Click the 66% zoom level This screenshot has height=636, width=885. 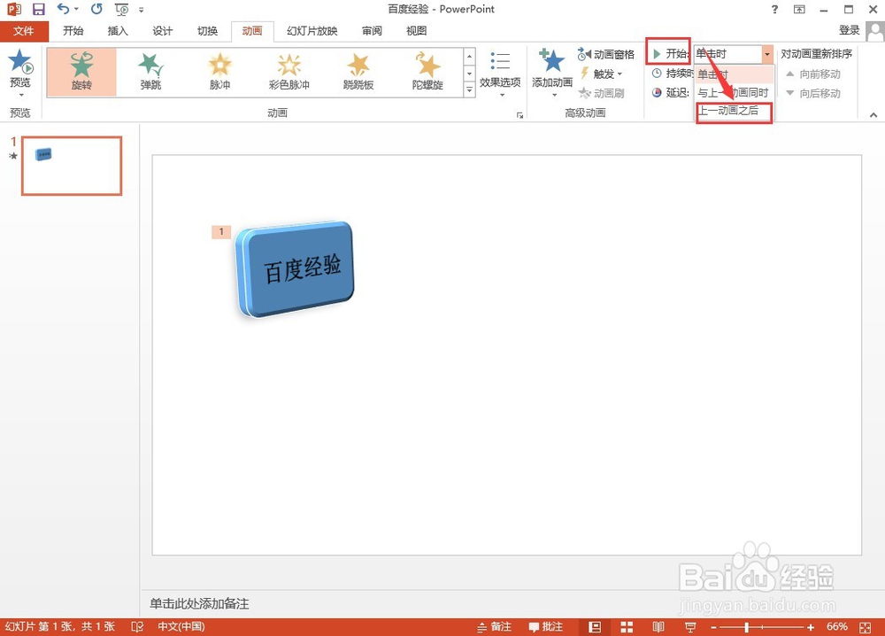[837, 627]
